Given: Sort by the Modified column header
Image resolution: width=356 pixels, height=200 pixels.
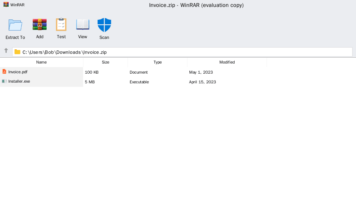Looking at the screenshot, I should [227, 62].
